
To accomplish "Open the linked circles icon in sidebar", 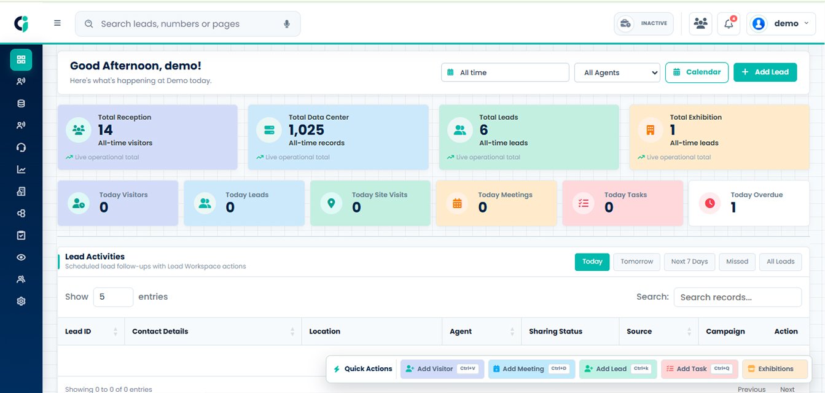I will tap(21, 214).
